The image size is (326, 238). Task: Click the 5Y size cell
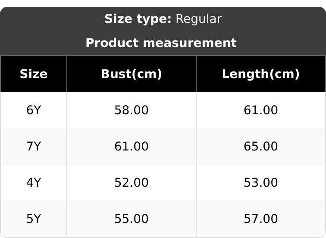pyautogui.click(x=34, y=219)
